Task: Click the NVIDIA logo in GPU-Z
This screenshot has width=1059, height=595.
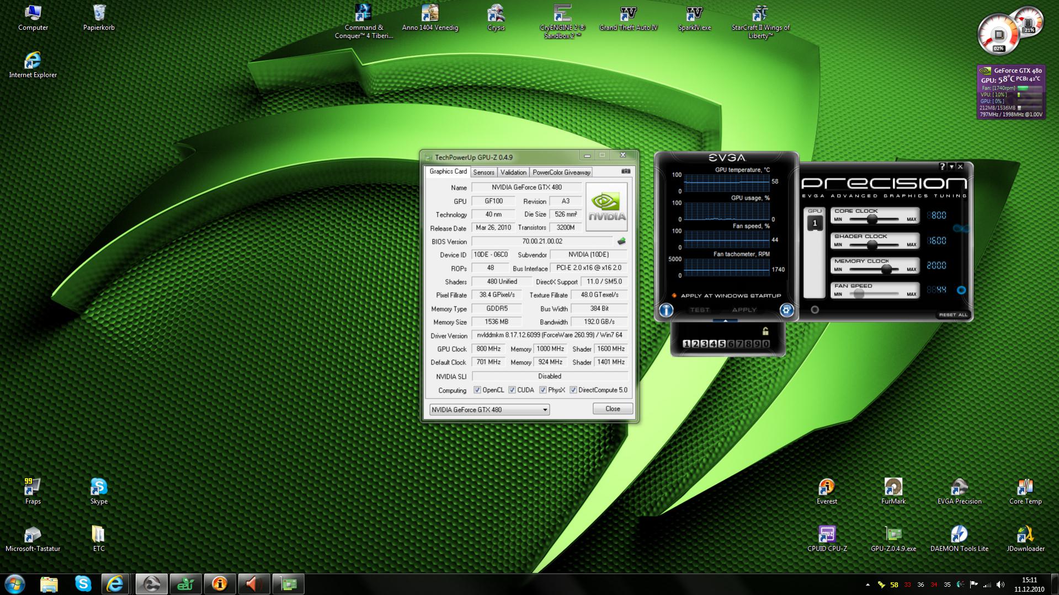Action: point(606,207)
